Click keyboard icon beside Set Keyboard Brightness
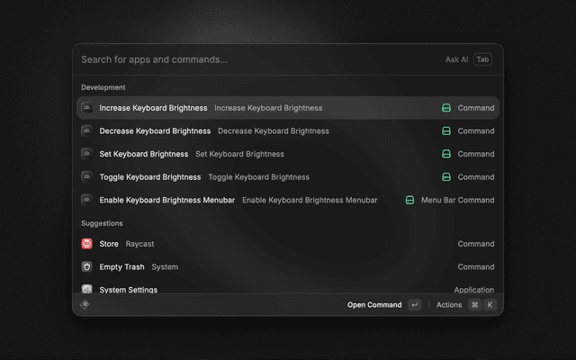The height and width of the screenshot is (360, 576). point(86,154)
